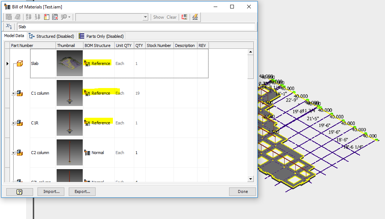Click the structured view tree icon near Show/Clear
The image size is (385, 219).
[x=184, y=17]
